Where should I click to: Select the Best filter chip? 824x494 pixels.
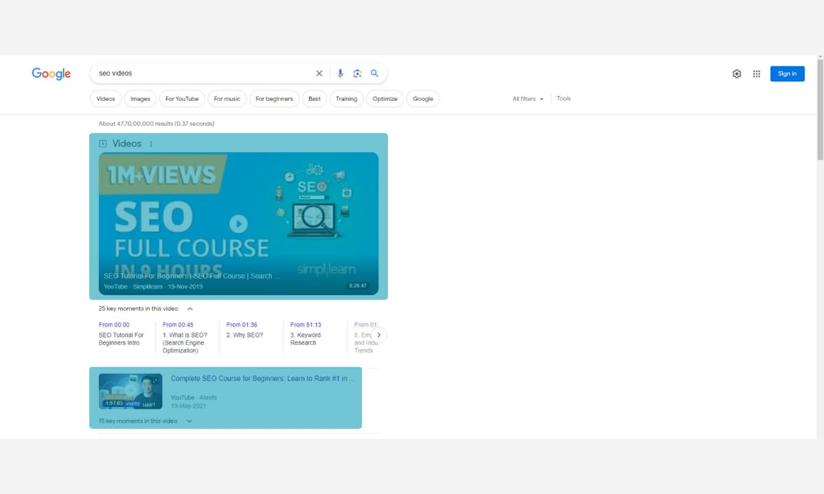(314, 99)
